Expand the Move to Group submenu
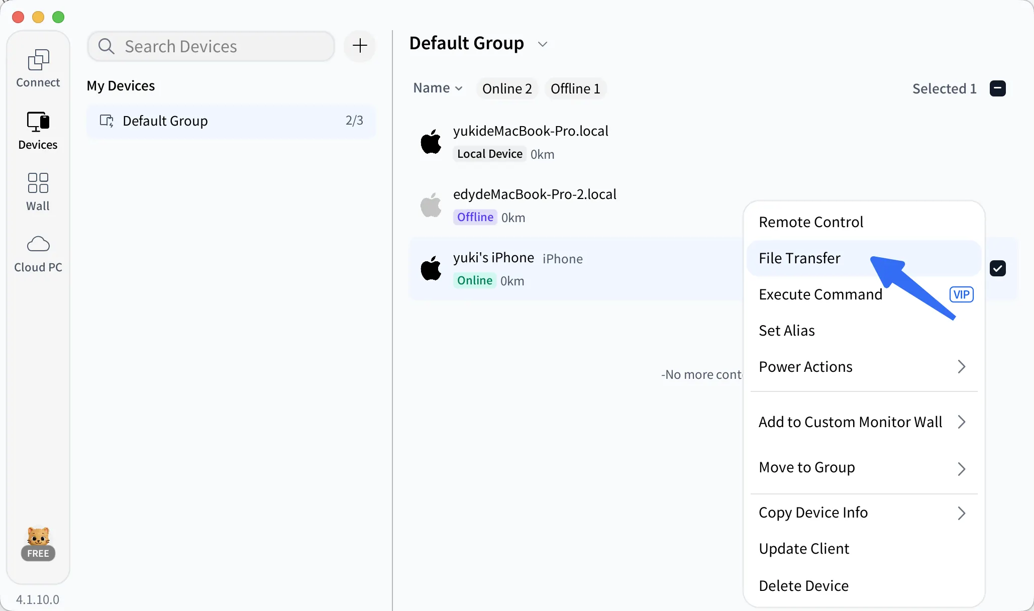This screenshot has width=1034, height=611. click(863, 467)
